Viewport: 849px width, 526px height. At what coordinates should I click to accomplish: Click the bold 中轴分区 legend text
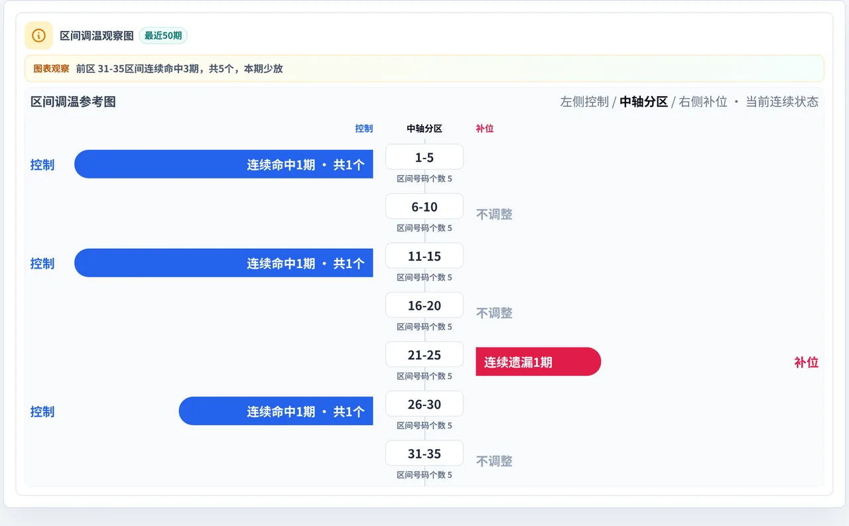tap(643, 101)
